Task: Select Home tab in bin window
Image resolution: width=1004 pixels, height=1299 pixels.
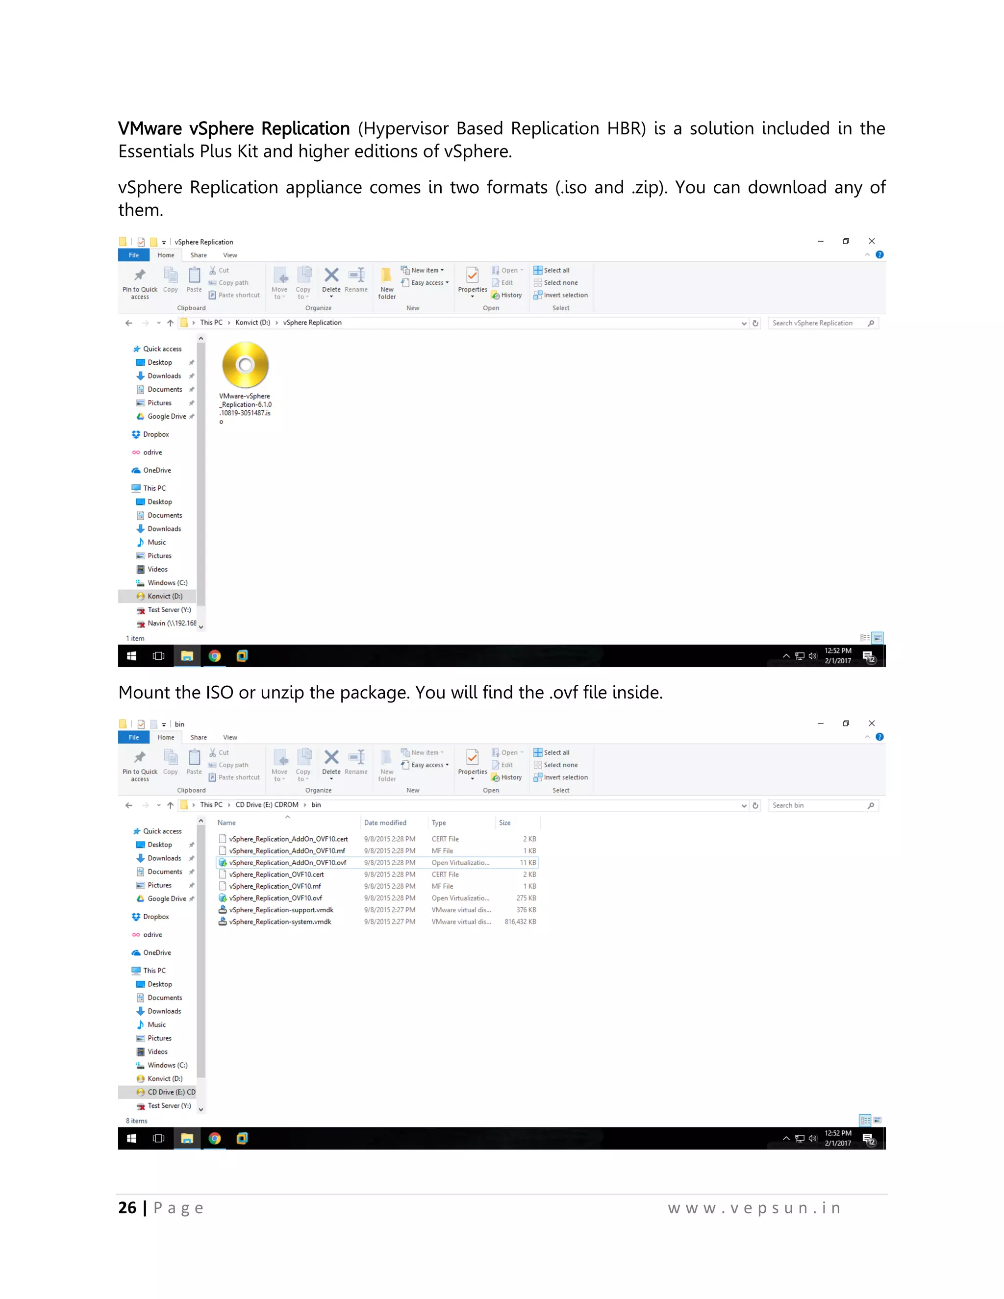Action: (166, 738)
